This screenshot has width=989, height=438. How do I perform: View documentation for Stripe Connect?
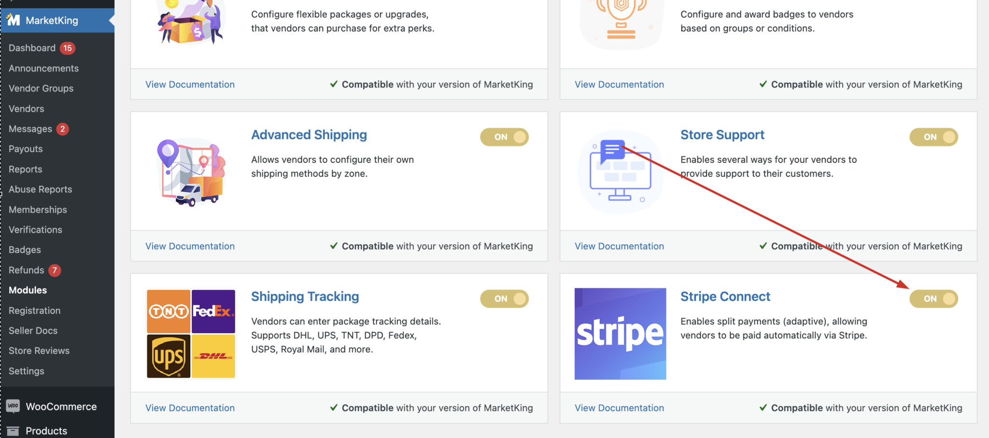tap(619, 408)
